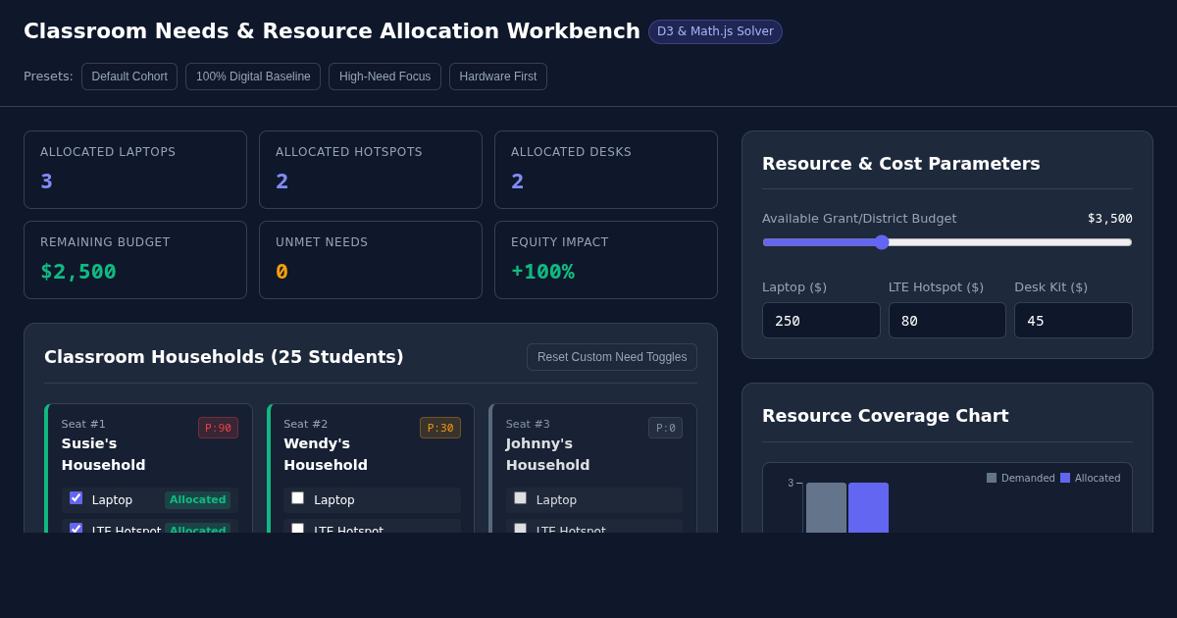Apply the Default Cohort preset
The height and width of the screenshot is (618, 1177).
(129, 77)
